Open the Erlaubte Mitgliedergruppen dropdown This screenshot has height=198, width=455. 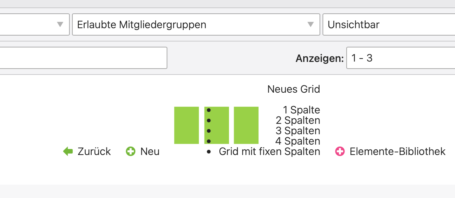[x=196, y=25]
